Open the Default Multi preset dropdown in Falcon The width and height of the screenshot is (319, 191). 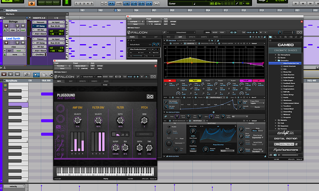point(181,32)
